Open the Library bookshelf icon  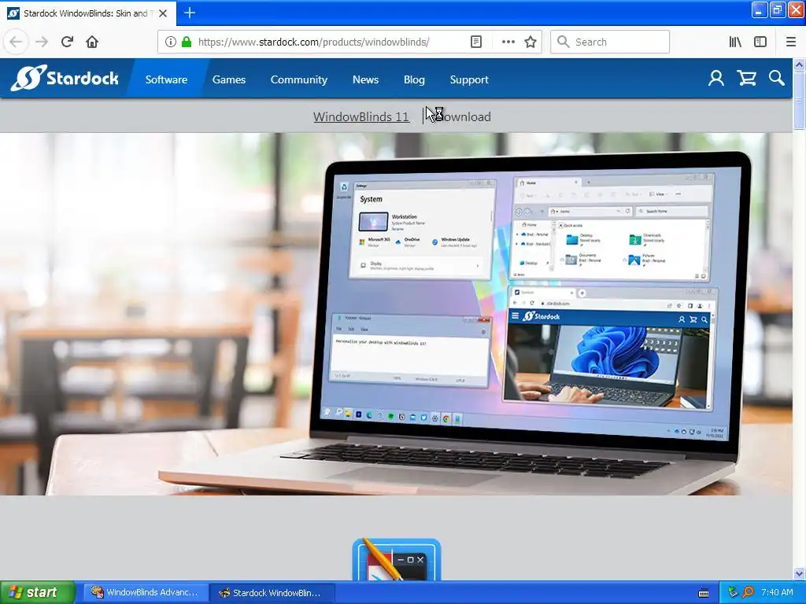pos(735,42)
